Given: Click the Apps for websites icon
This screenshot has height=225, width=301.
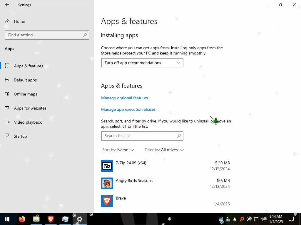Looking at the screenshot, I should pos(7,108).
